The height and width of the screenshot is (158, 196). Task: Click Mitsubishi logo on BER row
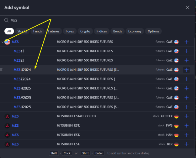tap(7, 144)
